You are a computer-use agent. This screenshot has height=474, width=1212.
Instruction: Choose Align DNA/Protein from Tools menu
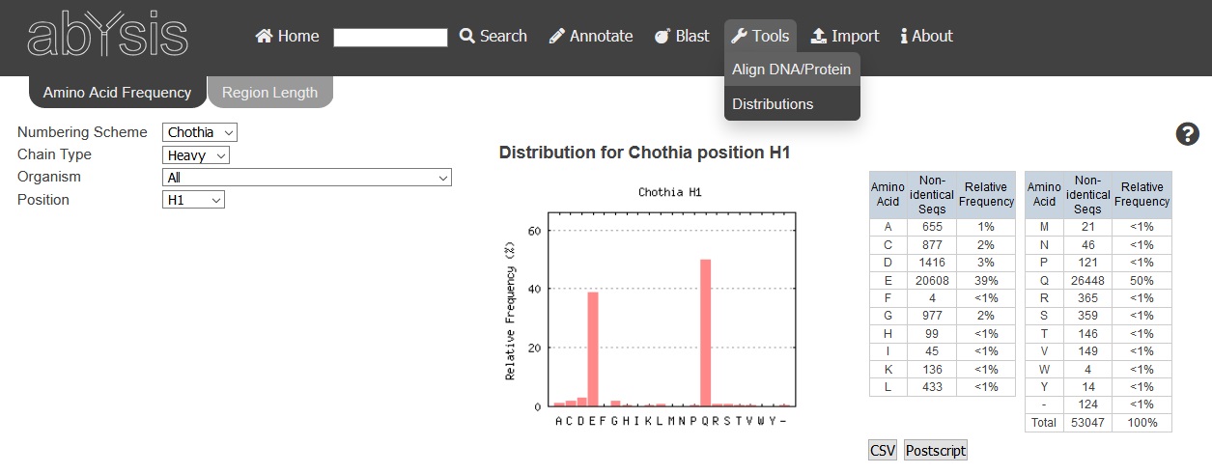792,70
